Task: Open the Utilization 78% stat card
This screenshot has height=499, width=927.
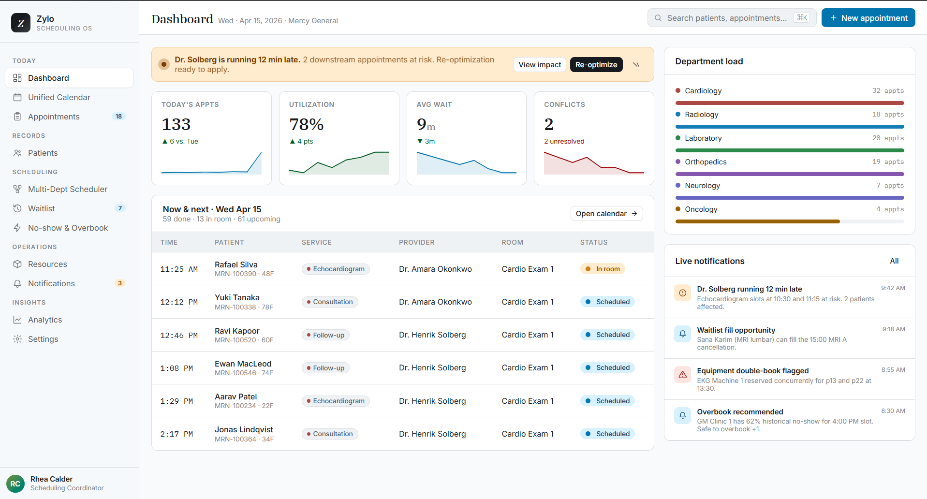Action: coord(339,138)
